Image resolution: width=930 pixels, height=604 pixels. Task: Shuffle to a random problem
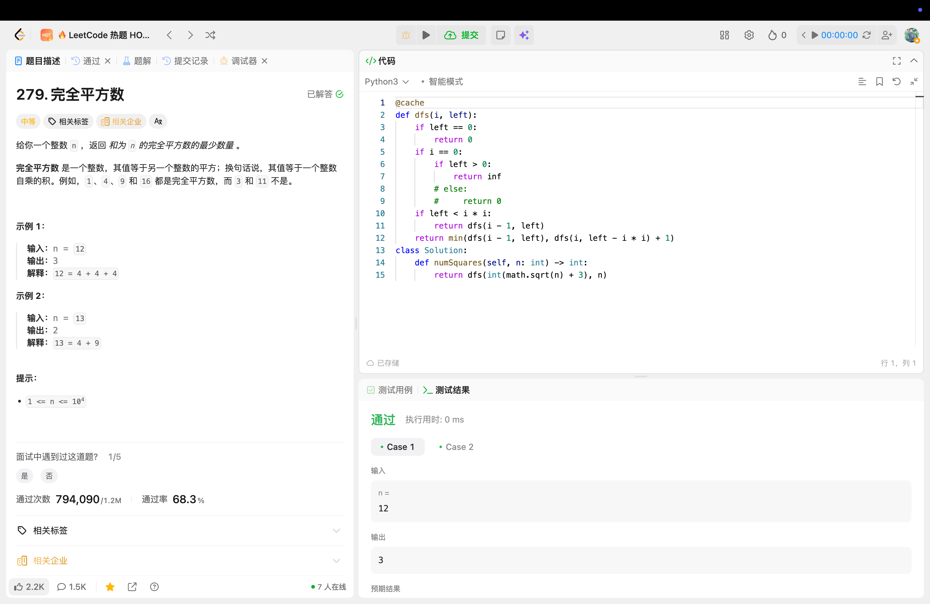tap(210, 35)
